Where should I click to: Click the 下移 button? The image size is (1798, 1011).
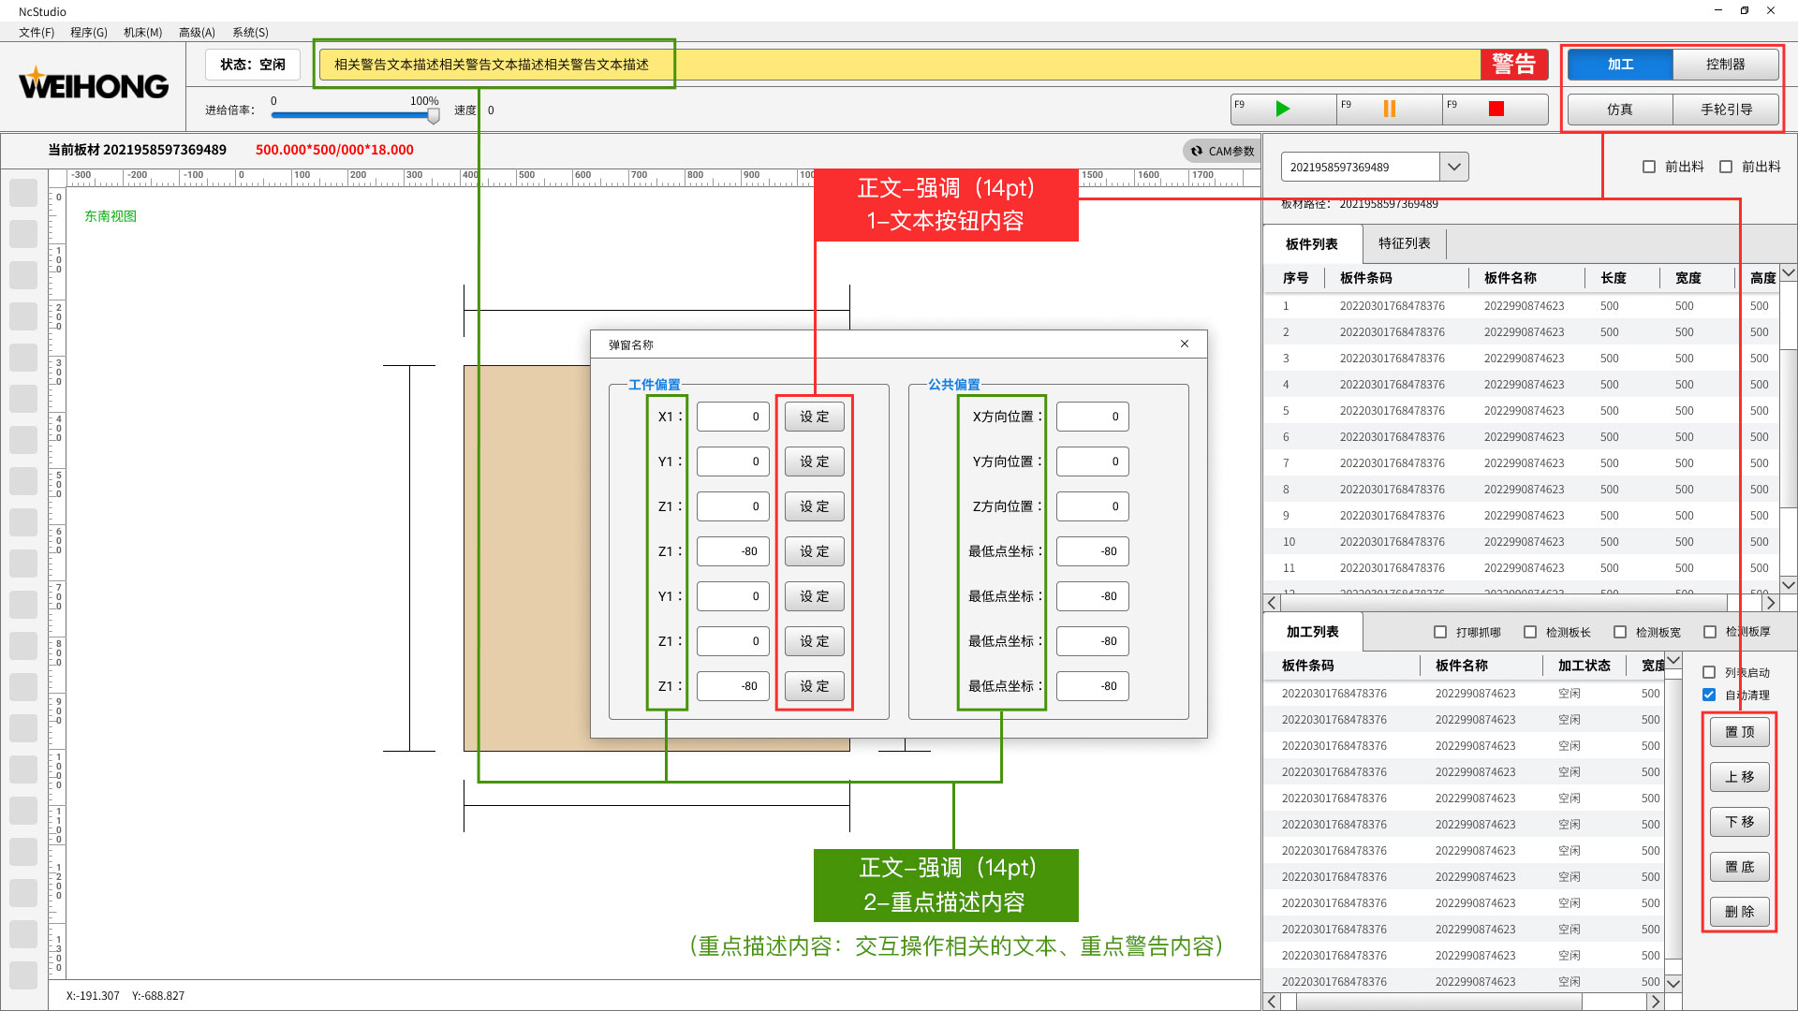tap(1739, 822)
